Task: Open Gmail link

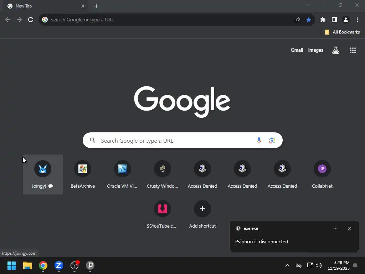Action: coord(297,50)
